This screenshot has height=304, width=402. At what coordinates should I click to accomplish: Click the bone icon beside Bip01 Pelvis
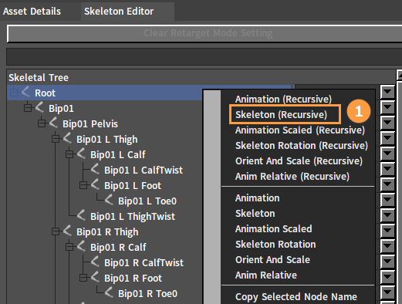point(54,123)
